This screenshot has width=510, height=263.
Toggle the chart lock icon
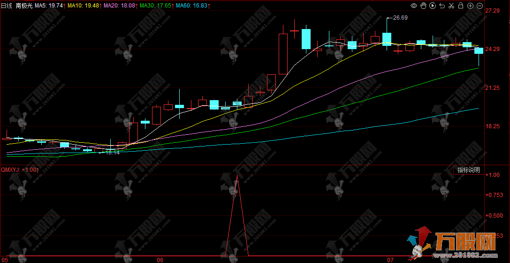[461, 6]
